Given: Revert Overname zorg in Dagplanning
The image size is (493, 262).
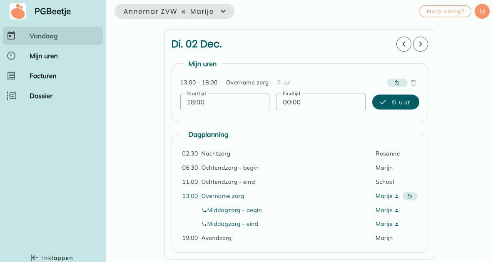Looking at the screenshot, I should pos(409,196).
